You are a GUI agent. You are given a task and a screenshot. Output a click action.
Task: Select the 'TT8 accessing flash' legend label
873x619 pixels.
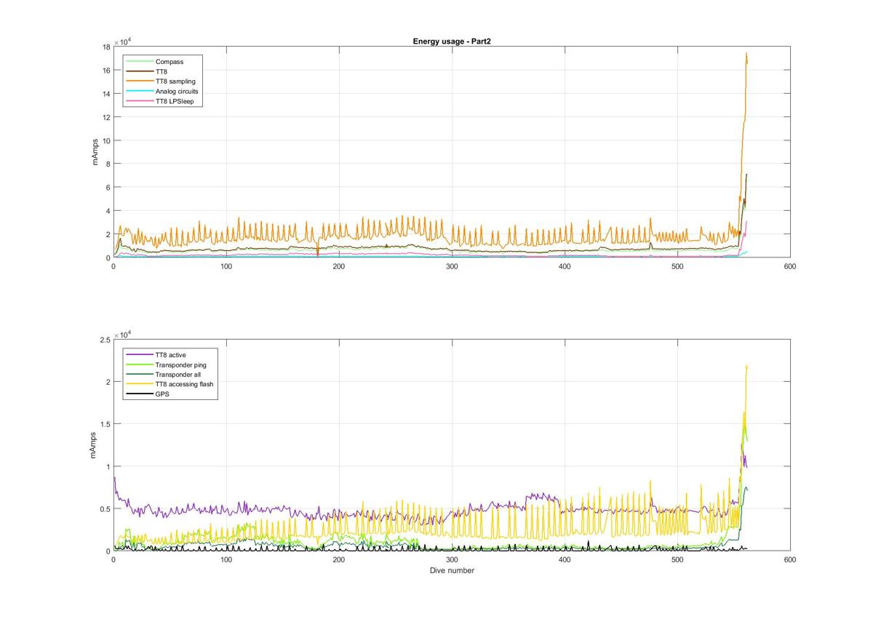[185, 384]
